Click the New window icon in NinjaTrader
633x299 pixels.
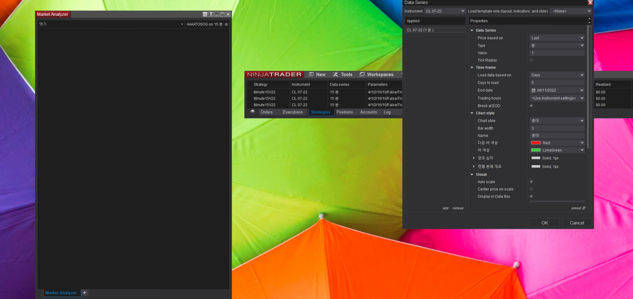[311, 75]
